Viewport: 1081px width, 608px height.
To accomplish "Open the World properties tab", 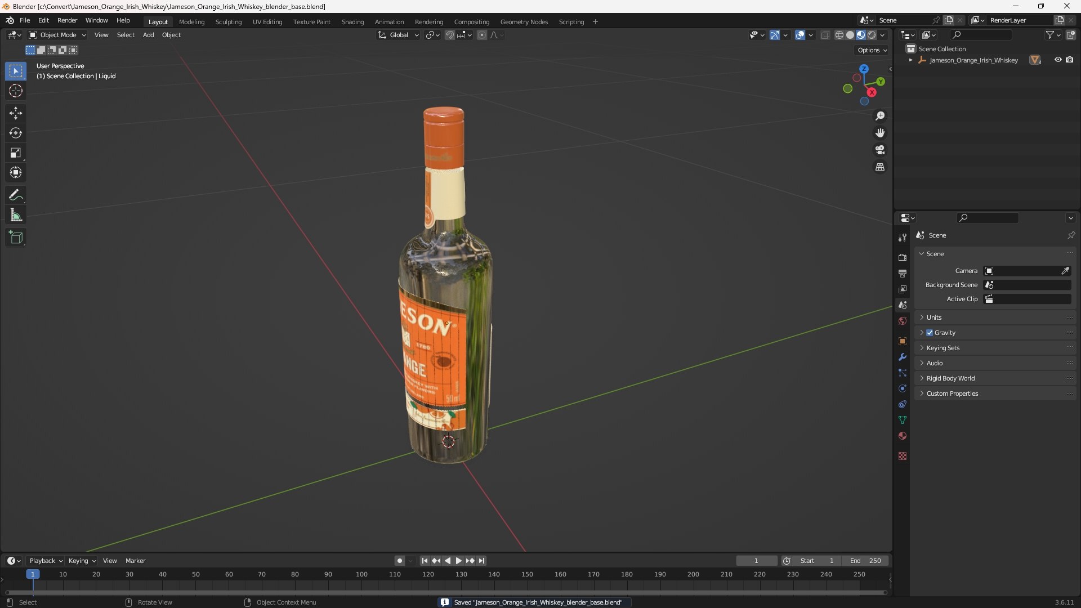I will pos(903,321).
